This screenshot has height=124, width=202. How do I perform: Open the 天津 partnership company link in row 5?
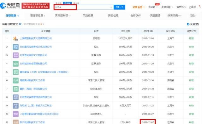click(x=44, y=72)
